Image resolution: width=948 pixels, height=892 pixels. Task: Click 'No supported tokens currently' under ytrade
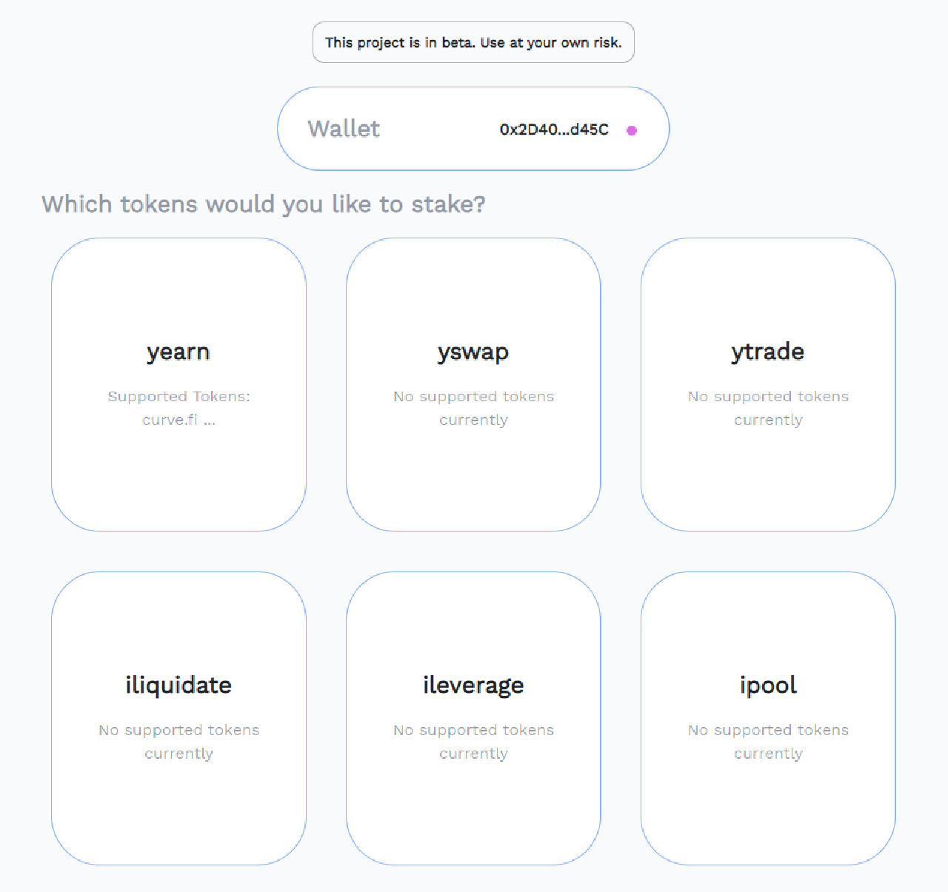pyautogui.click(x=768, y=408)
